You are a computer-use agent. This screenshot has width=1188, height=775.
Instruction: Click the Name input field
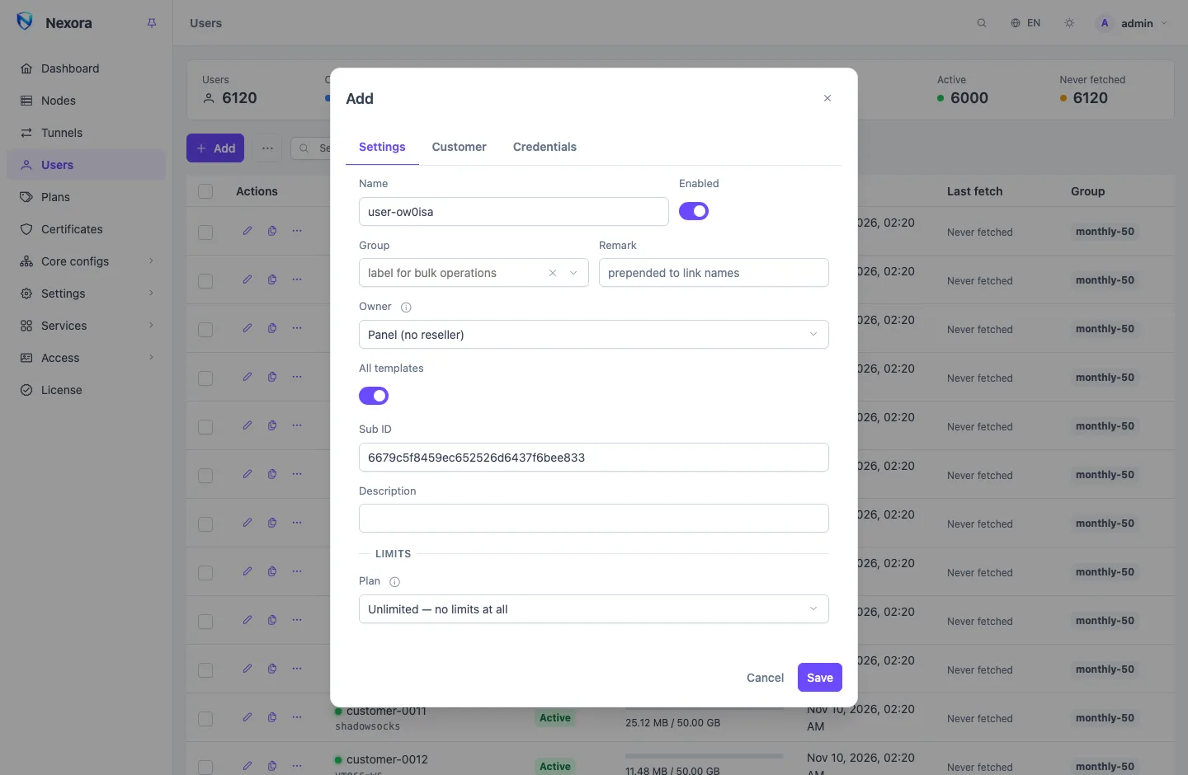click(x=514, y=212)
